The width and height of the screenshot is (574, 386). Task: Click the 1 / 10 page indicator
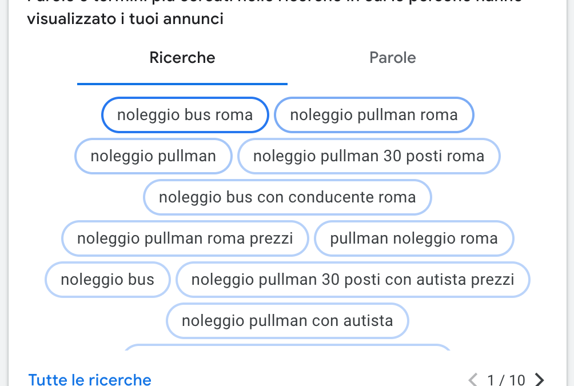507,380
